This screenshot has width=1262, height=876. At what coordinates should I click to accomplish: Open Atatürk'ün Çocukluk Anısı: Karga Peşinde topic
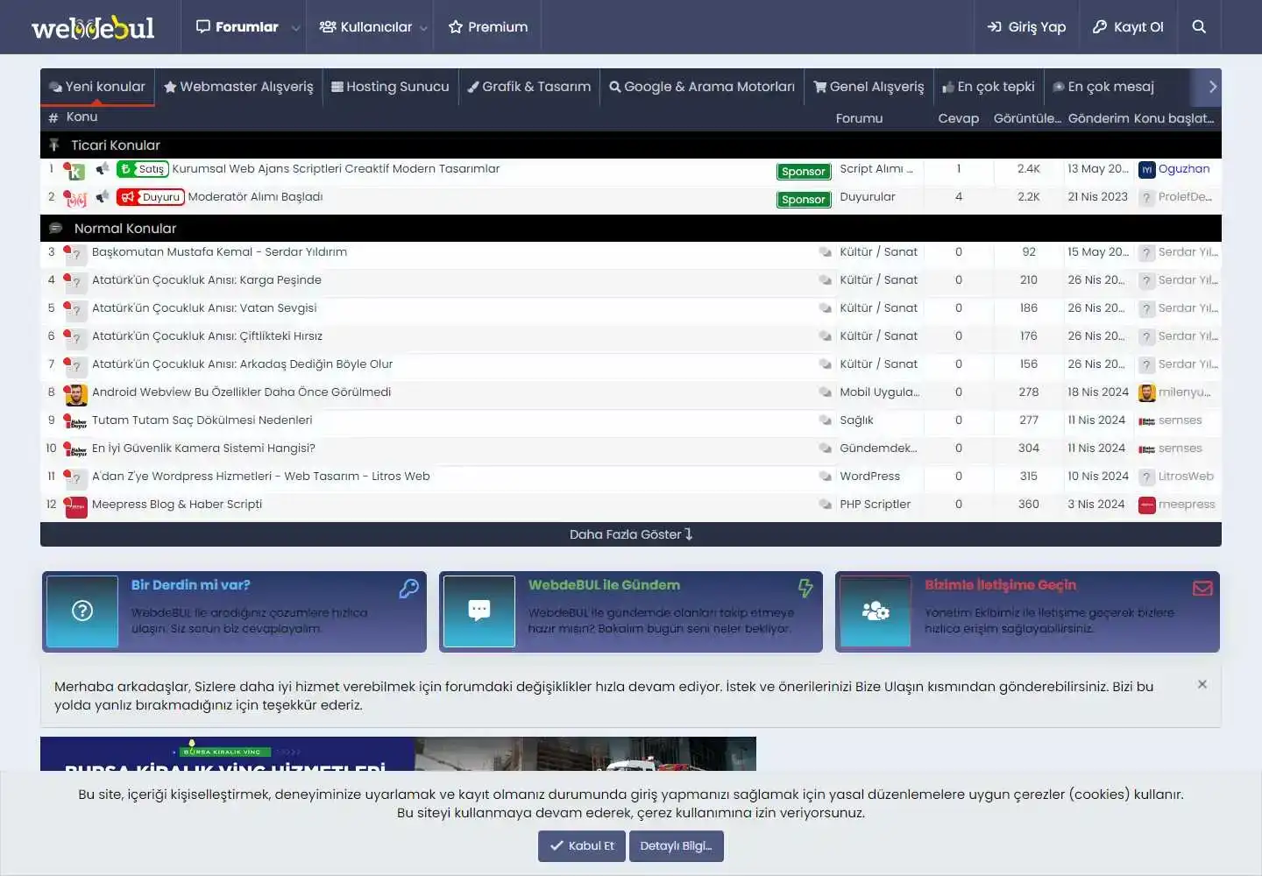pyautogui.click(x=207, y=280)
